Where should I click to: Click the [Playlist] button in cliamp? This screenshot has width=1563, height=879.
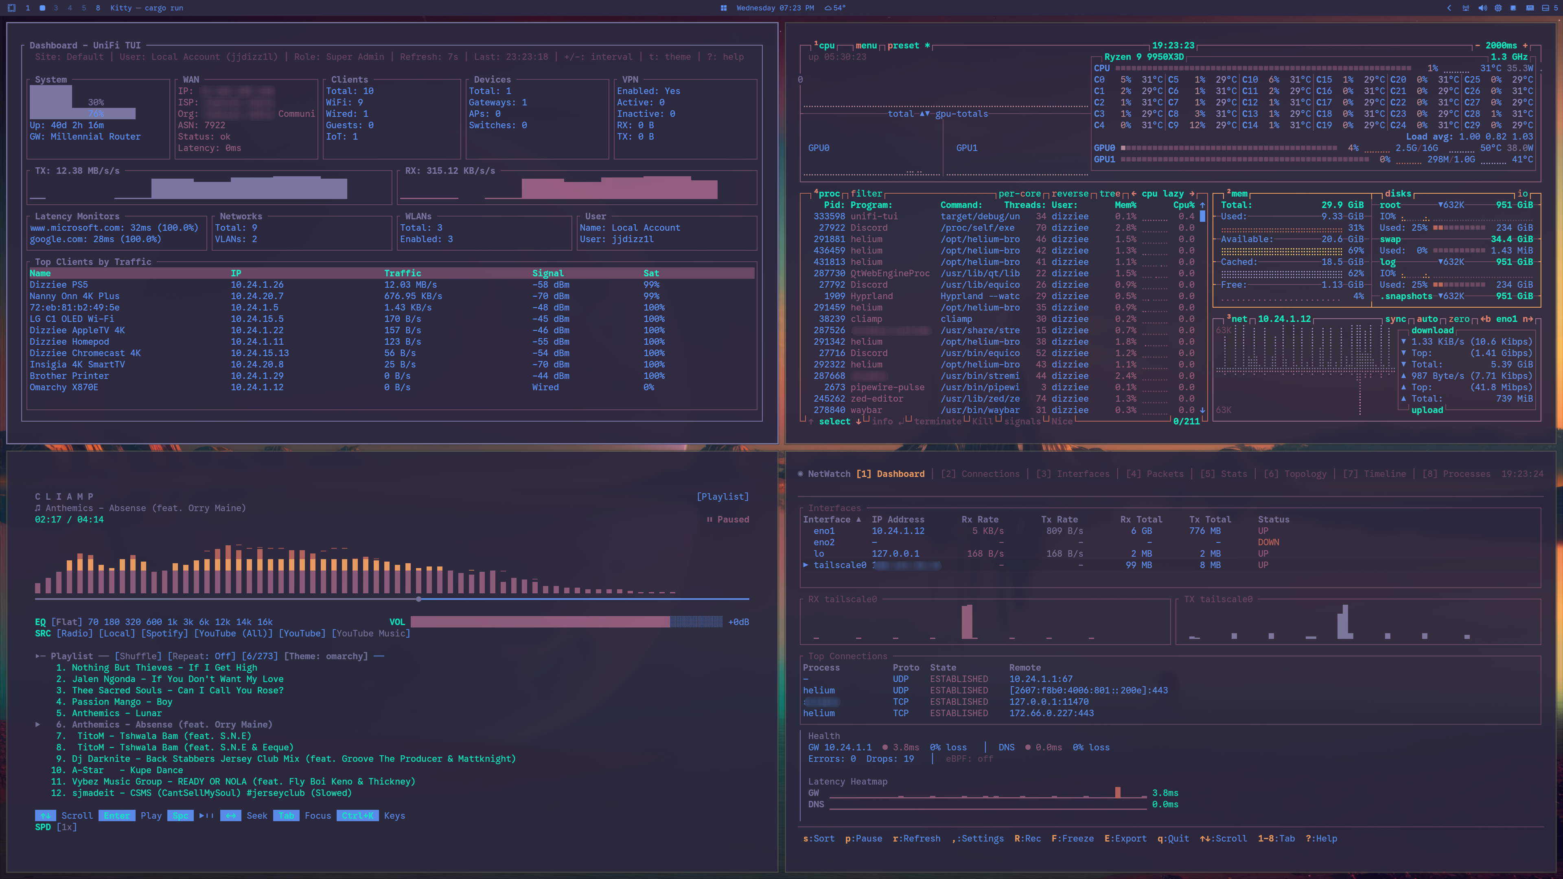point(722,496)
